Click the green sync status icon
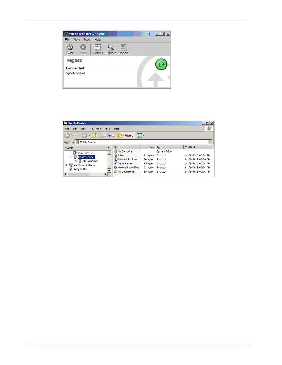Viewport: 282px width, 365px height. (x=161, y=64)
